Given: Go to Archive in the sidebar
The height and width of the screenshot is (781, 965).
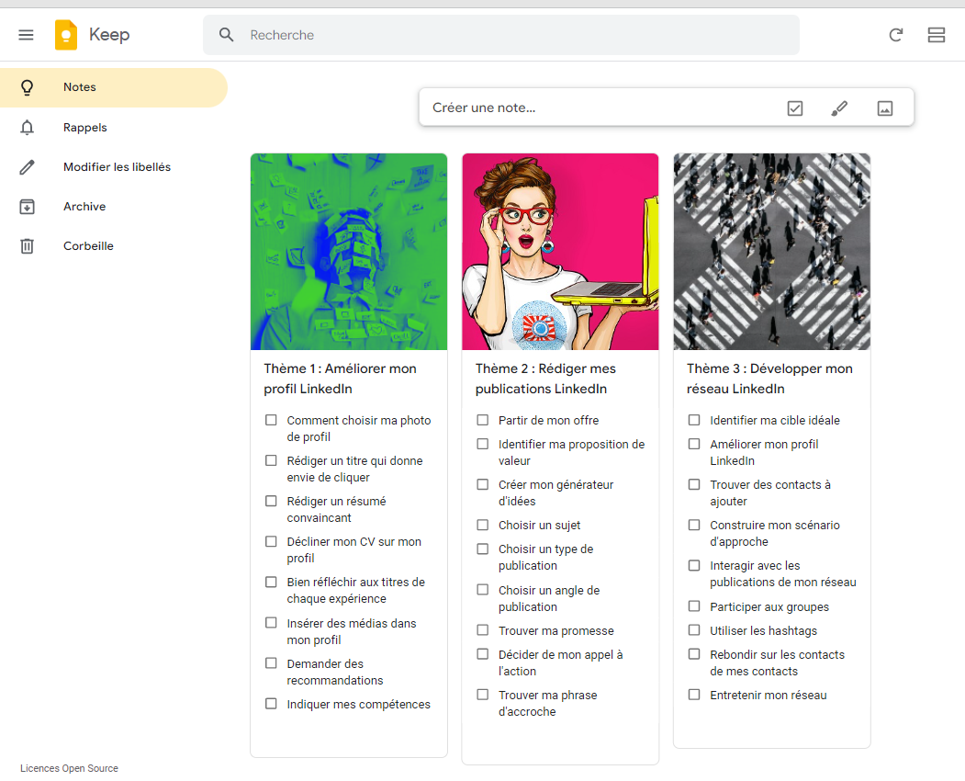Looking at the screenshot, I should pyautogui.click(x=84, y=207).
